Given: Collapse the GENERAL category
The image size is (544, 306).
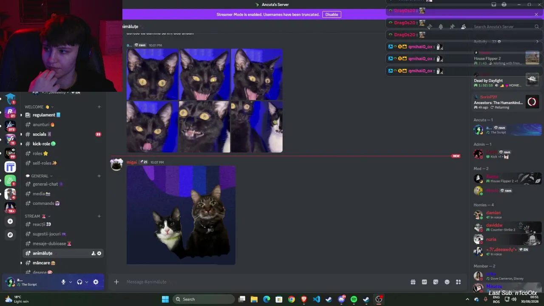Looking at the screenshot, I should coord(39,176).
